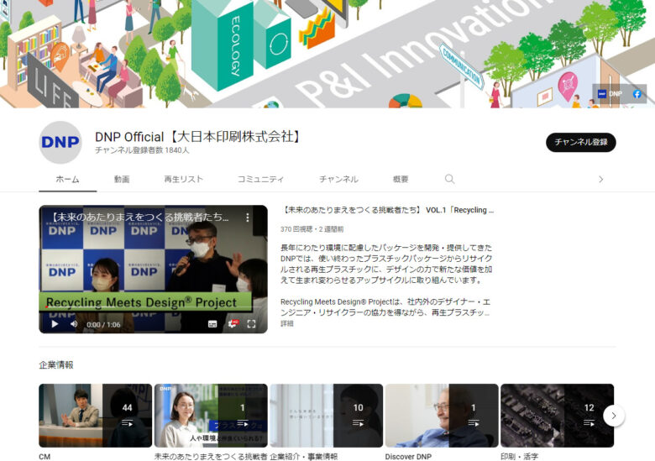
Task: Click the 印刷・活字 playlist title
Action: pos(520,457)
